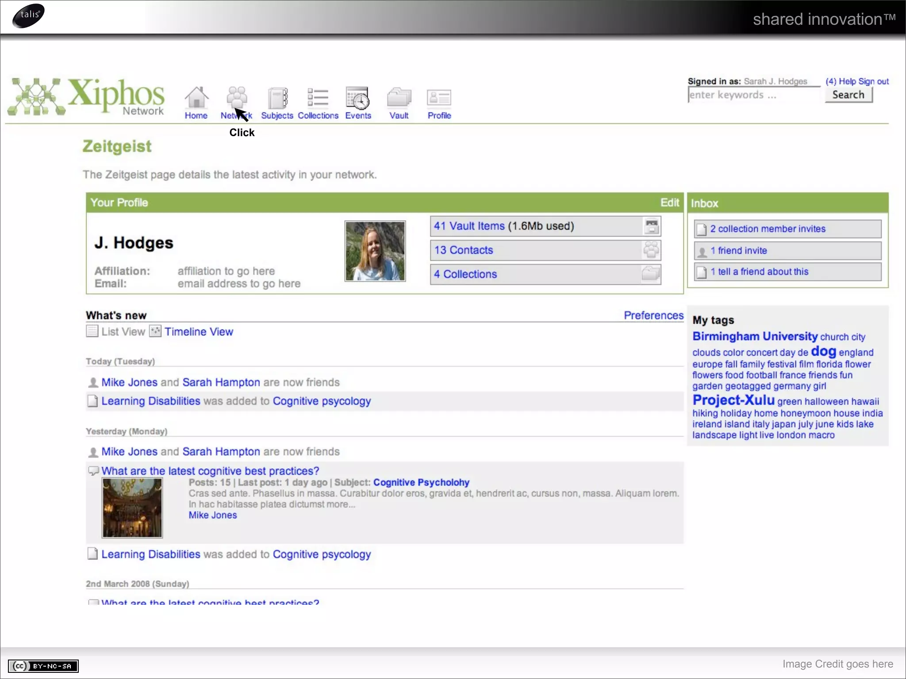Image resolution: width=906 pixels, height=679 pixels.
Task: Switch to List View
Action: point(123,332)
